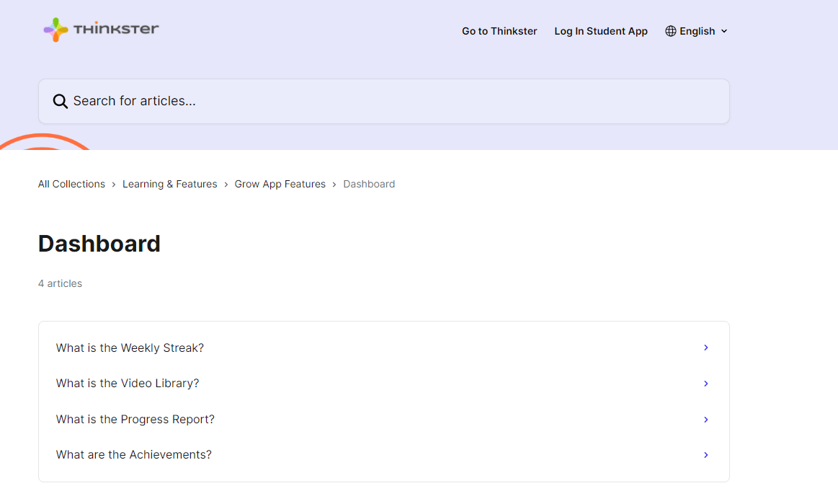Image resolution: width=838 pixels, height=504 pixels.
Task: Click the chevron beside Weekly Streak article
Action: coord(706,348)
